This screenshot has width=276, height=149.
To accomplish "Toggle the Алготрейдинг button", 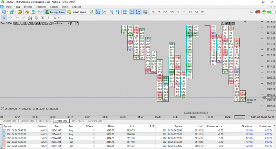I will (x=55, y=12).
